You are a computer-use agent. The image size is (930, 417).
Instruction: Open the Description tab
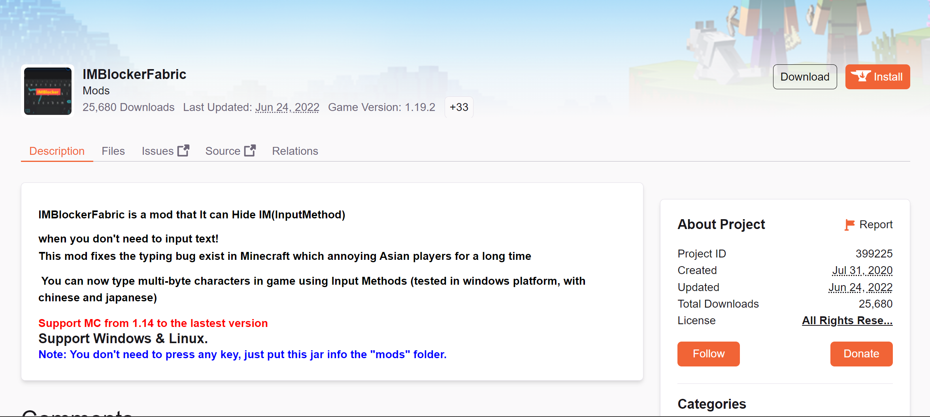57,151
